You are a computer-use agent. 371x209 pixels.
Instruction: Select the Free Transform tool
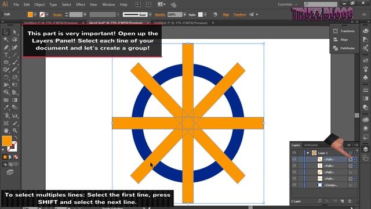tap(14, 85)
